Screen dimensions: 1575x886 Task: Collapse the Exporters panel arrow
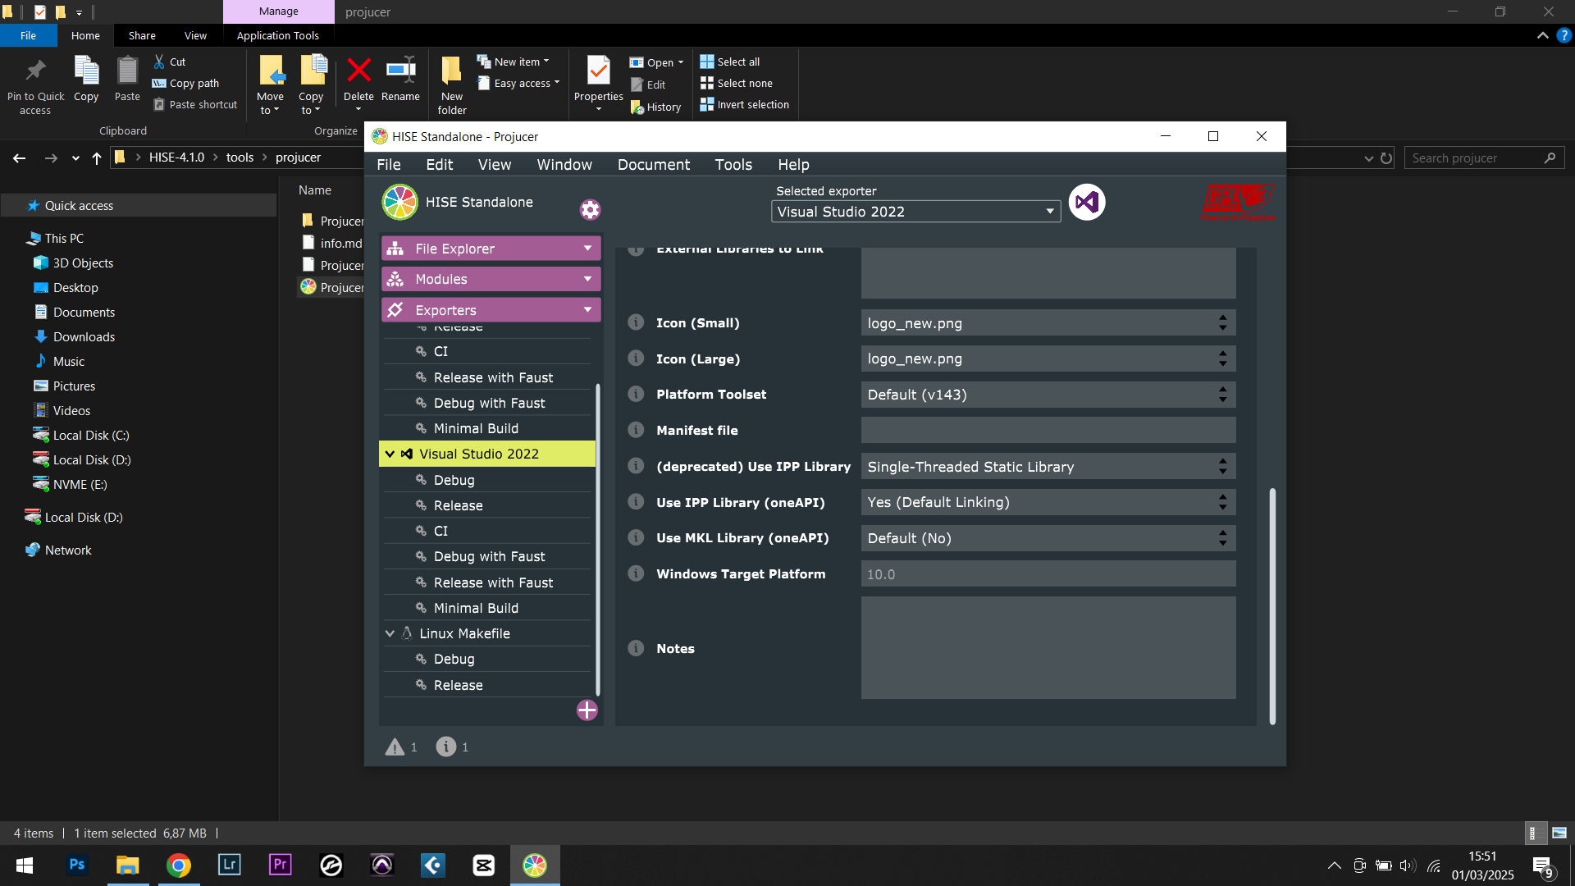[588, 309]
